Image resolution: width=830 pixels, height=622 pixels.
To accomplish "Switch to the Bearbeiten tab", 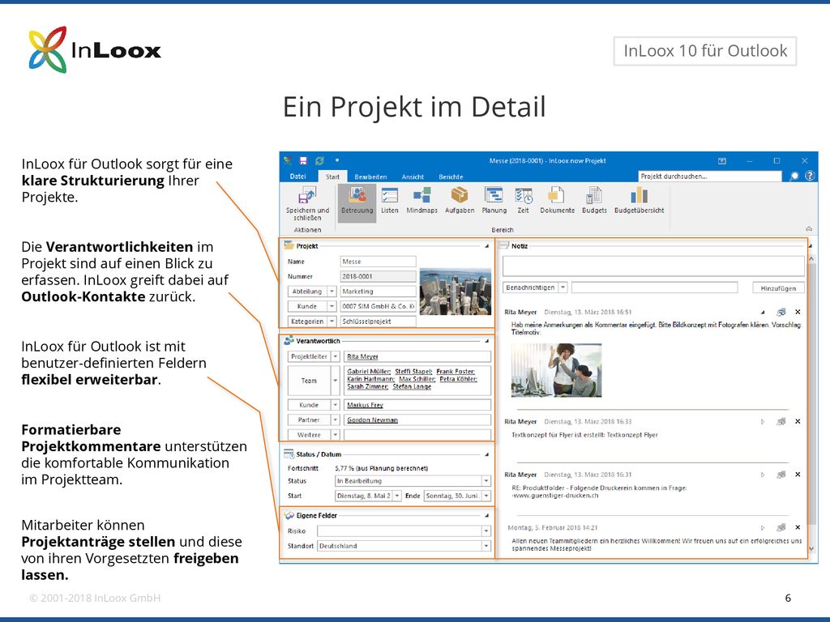I will click(370, 177).
